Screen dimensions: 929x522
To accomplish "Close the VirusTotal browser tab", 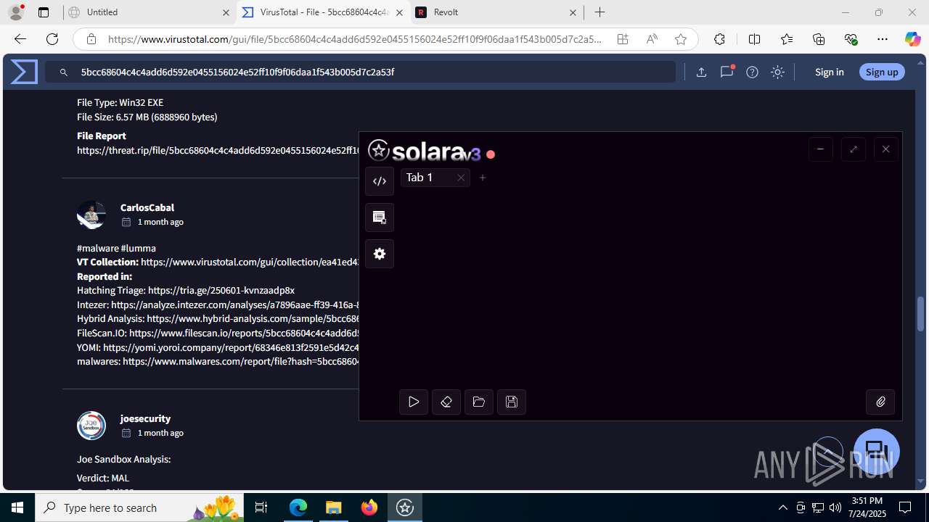I will [x=399, y=12].
